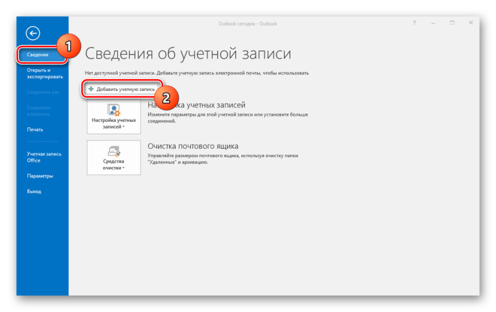This screenshot has width=496, height=312.
Task: Click the Нет доступной учетной записи message
Action: (x=197, y=73)
